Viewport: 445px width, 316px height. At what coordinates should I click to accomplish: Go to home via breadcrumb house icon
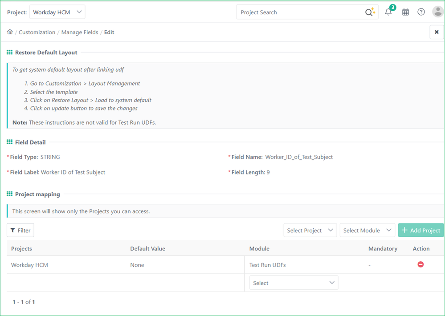(10, 32)
